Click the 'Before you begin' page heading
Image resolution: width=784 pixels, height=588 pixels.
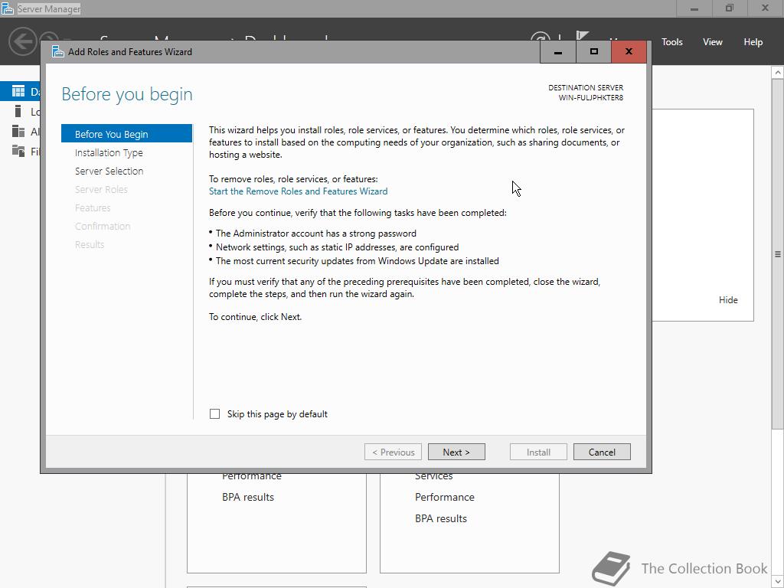pyautogui.click(x=127, y=94)
